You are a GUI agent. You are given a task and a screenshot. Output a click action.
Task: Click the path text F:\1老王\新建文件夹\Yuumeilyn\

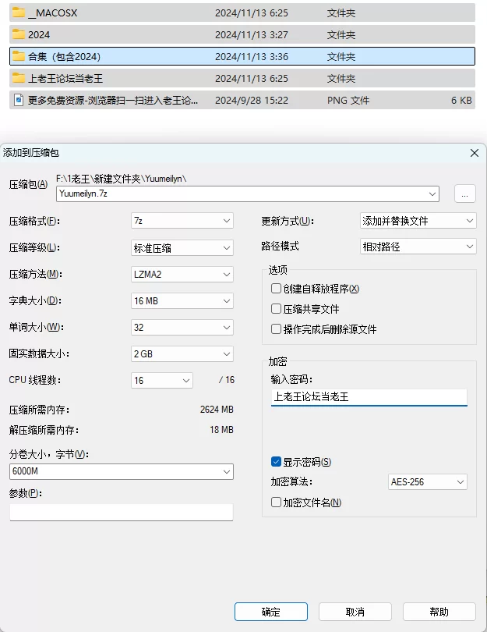[x=121, y=179]
